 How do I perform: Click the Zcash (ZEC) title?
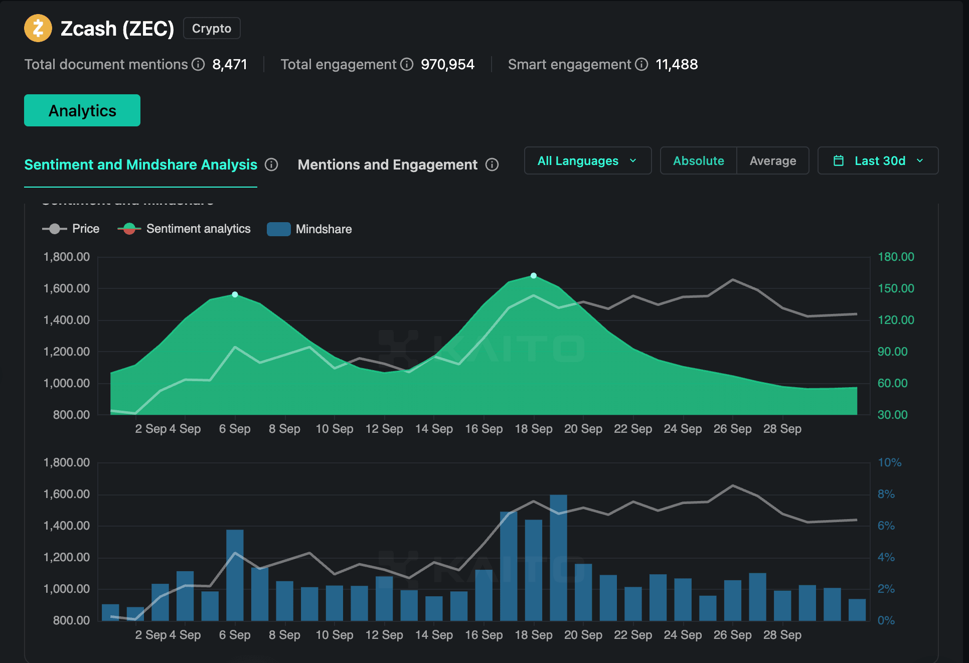coord(117,29)
